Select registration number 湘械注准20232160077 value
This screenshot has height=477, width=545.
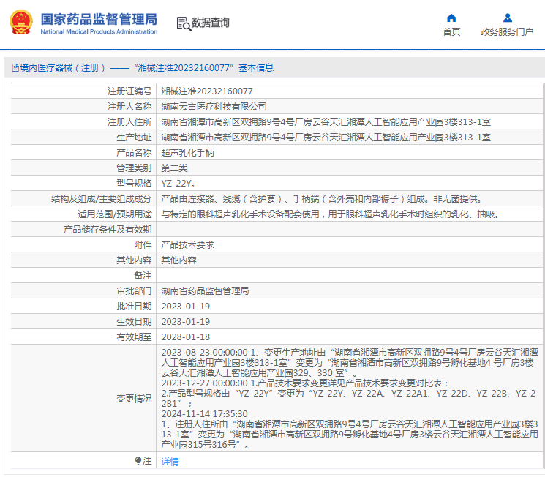(207, 91)
